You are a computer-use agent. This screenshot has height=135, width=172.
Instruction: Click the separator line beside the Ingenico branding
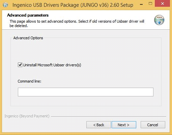click(109, 116)
